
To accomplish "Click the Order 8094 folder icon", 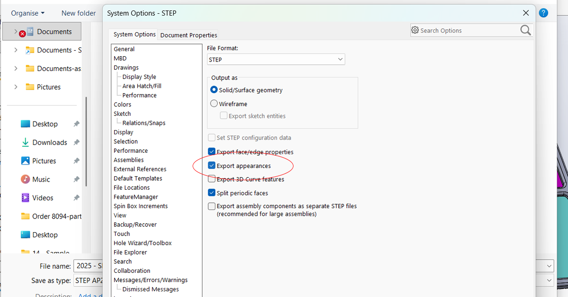I will point(25,216).
